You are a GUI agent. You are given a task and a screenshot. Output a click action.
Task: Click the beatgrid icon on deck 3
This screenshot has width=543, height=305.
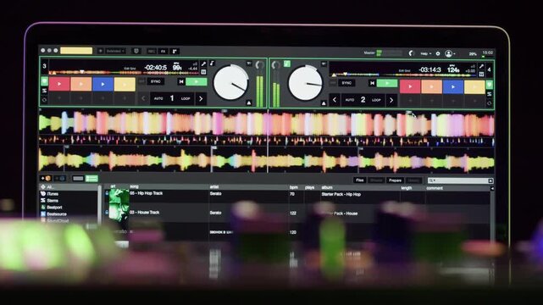203,72
